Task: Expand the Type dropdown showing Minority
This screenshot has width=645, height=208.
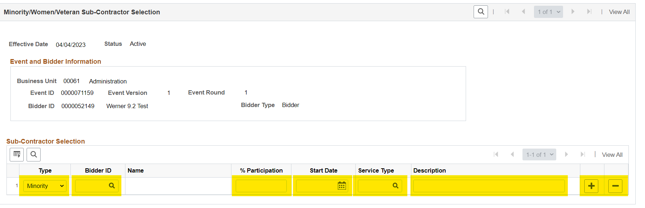Action: point(45,186)
